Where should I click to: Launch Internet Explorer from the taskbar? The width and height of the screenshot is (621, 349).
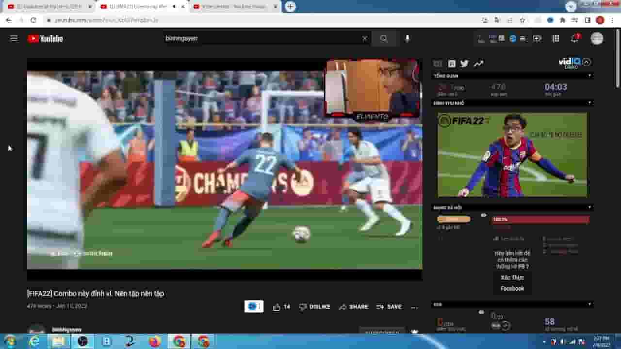34,341
